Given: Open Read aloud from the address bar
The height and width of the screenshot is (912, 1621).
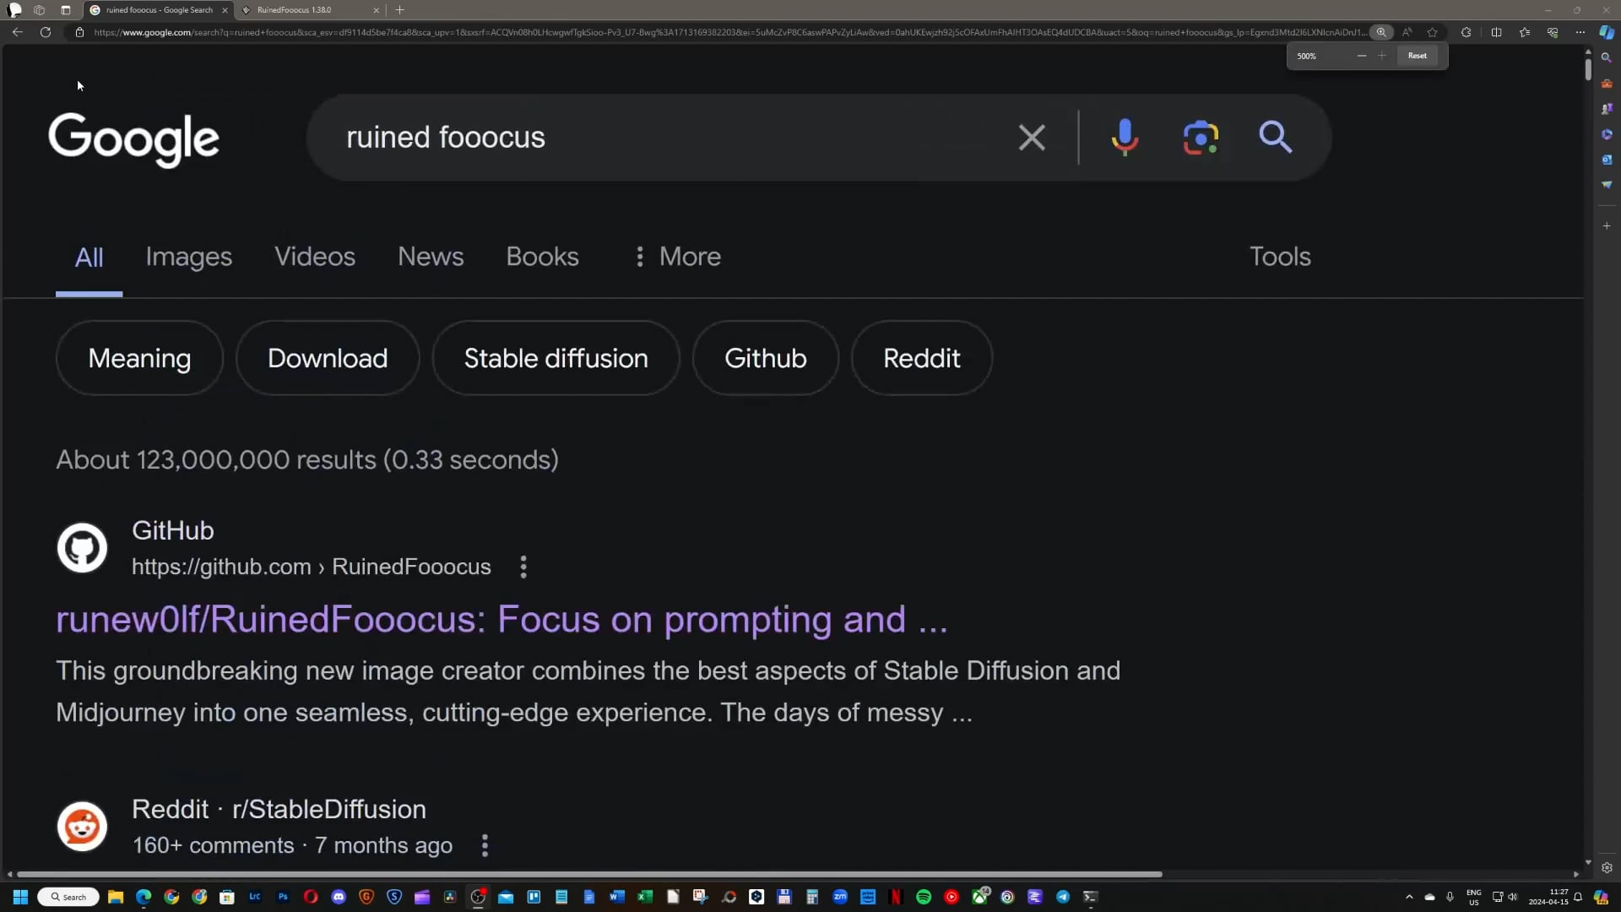Looking at the screenshot, I should click(1407, 32).
